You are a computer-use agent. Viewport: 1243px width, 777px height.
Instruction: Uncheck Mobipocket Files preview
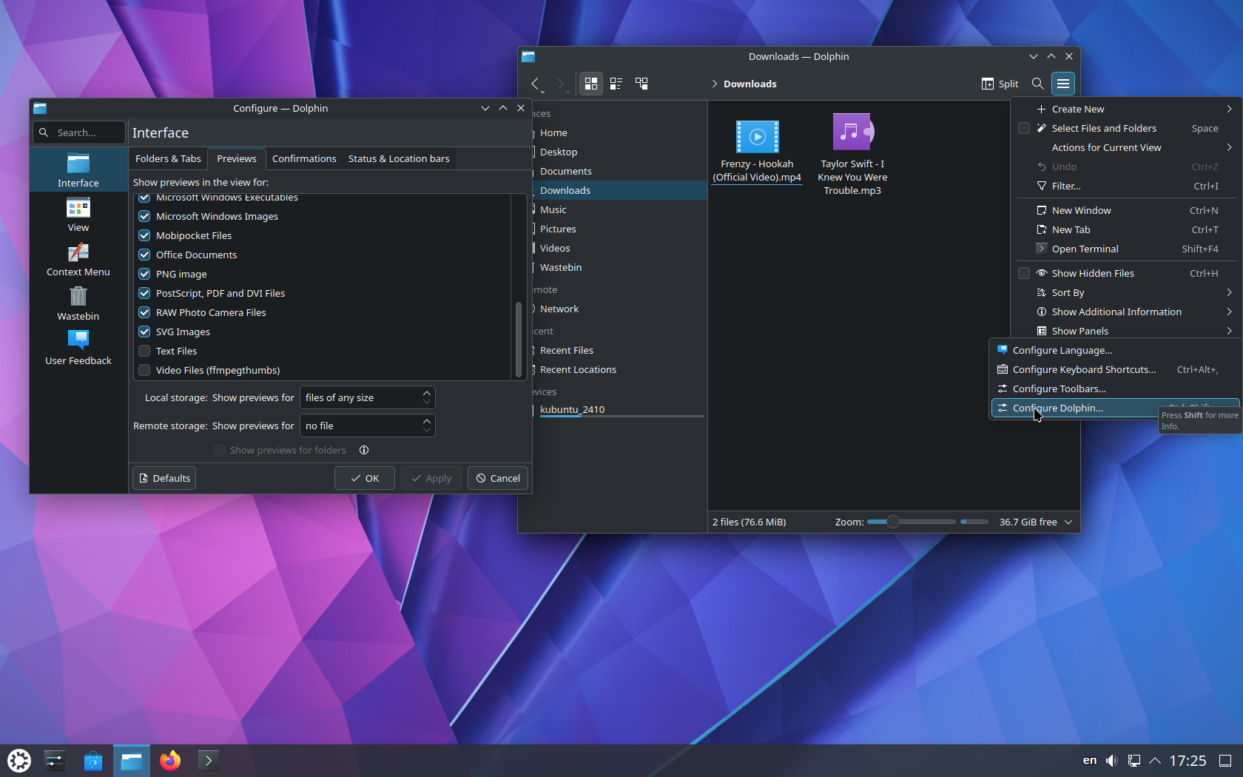pos(144,235)
